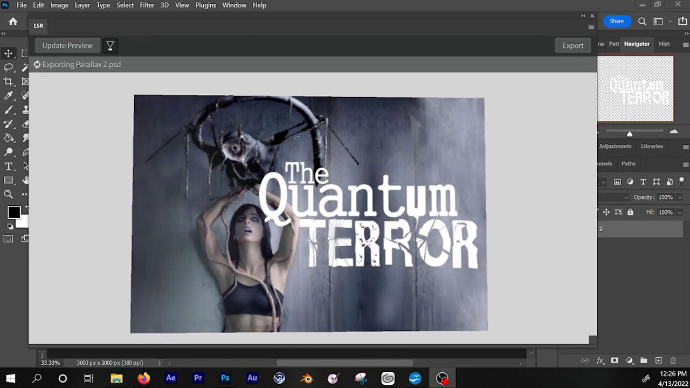The width and height of the screenshot is (690, 388).
Task: Select the Zoom tool
Action: pyautogui.click(x=9, y=194)
